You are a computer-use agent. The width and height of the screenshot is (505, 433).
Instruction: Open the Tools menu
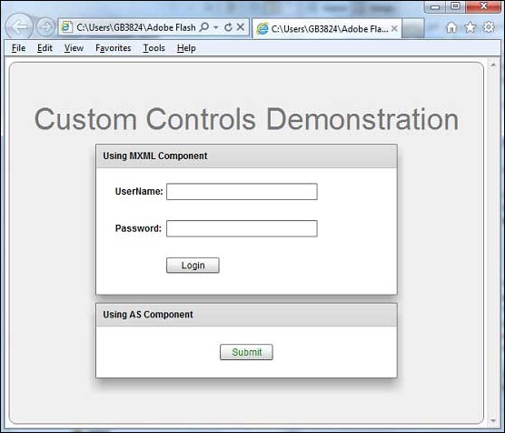click(x=153, y=48)
